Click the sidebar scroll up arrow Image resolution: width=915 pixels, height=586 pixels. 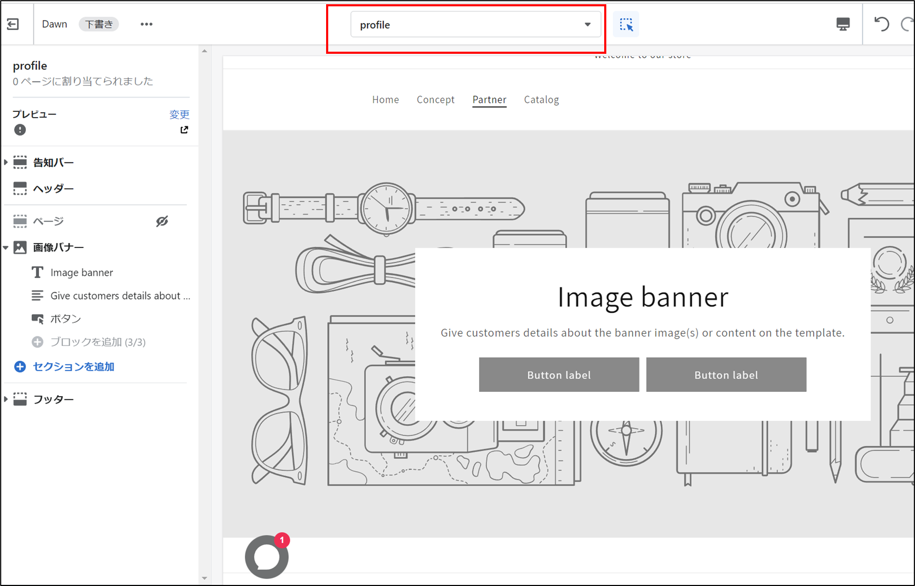[x=205, y=51]
